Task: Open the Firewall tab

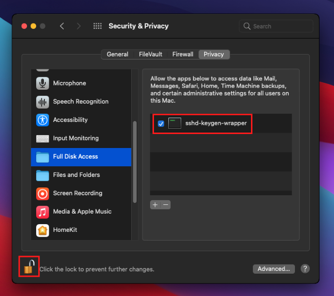Action: [x=182, y=54]
